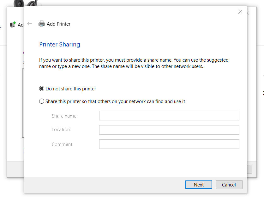Click the headset device icon behind the dialogs
Screen dimensions: 264x201
point(31,3)
